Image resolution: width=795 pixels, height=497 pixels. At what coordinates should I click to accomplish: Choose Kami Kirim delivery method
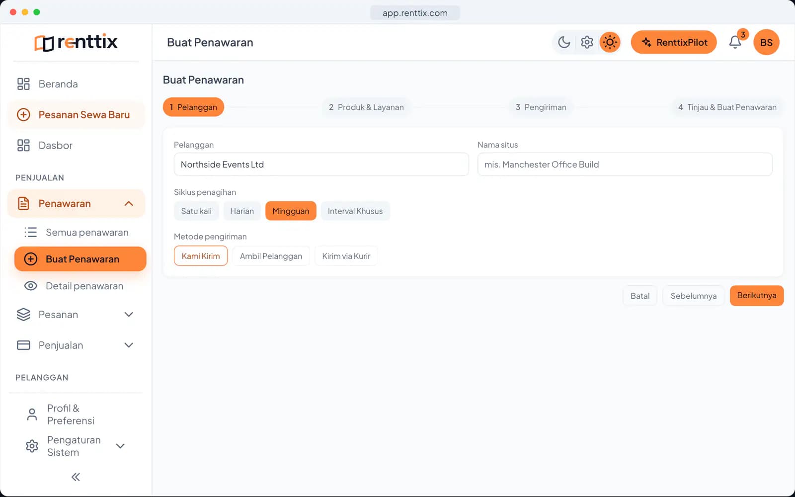click(x=201, y=256)
